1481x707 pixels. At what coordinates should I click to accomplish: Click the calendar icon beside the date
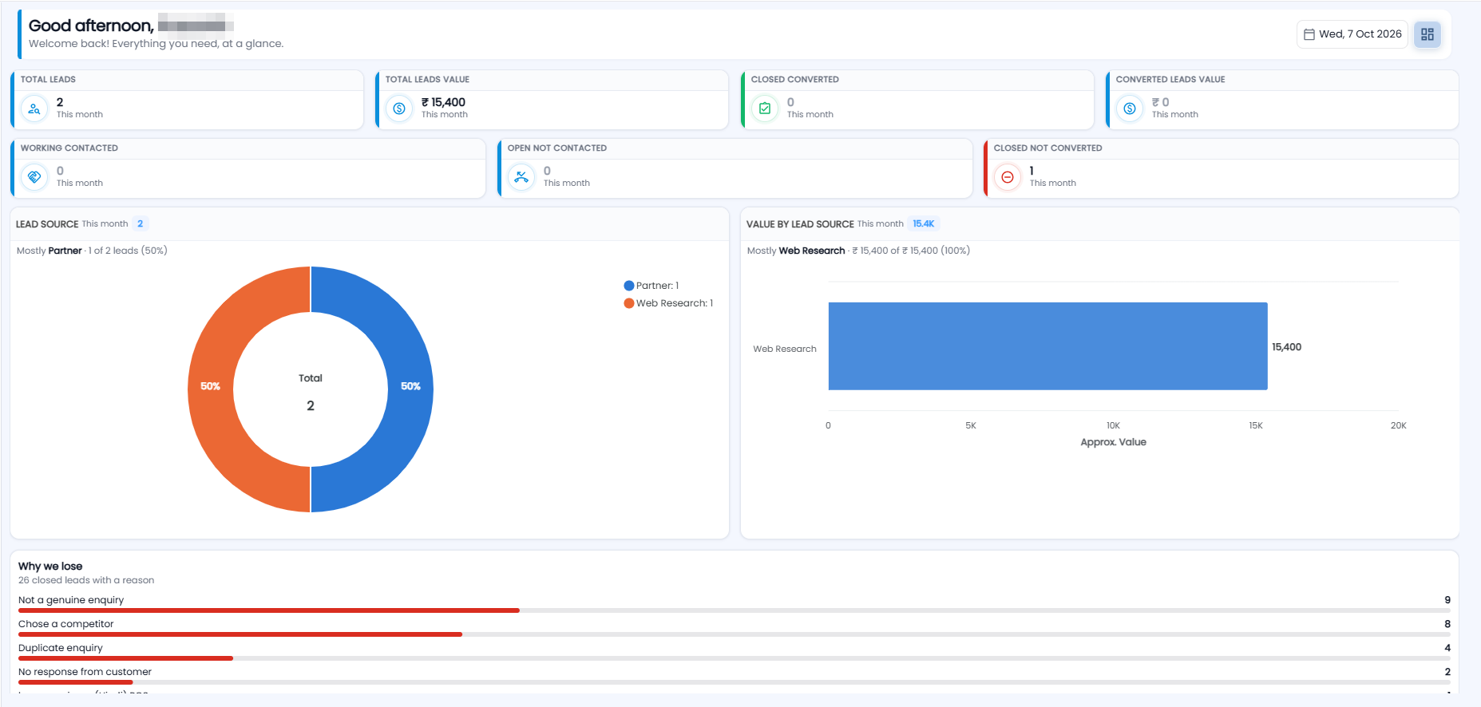[1309, 34]
